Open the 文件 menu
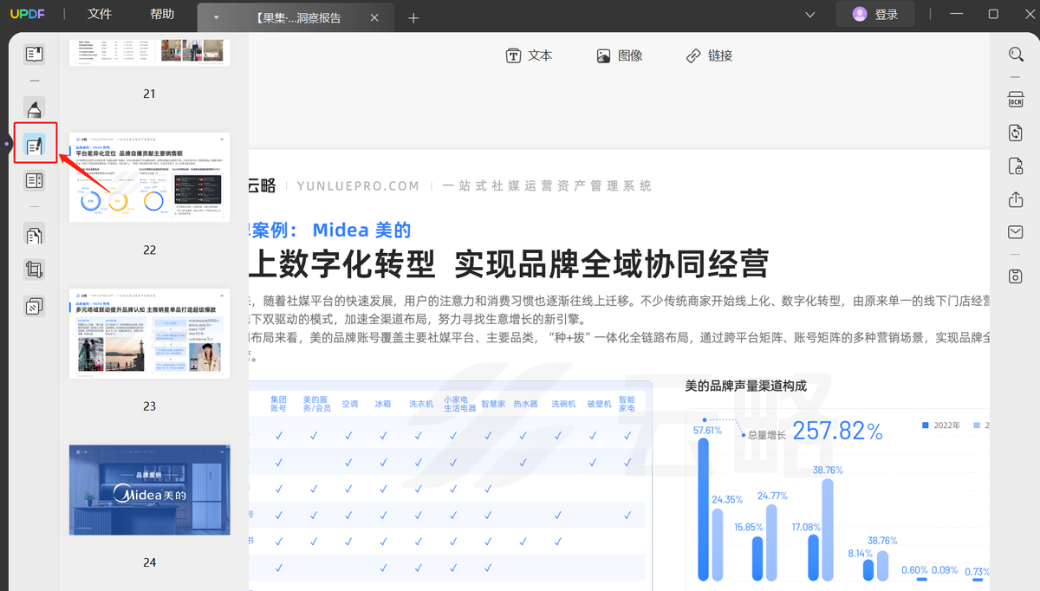Image resolution: width=1040 pixels, height=591 pixels. (x=100, y=14)
